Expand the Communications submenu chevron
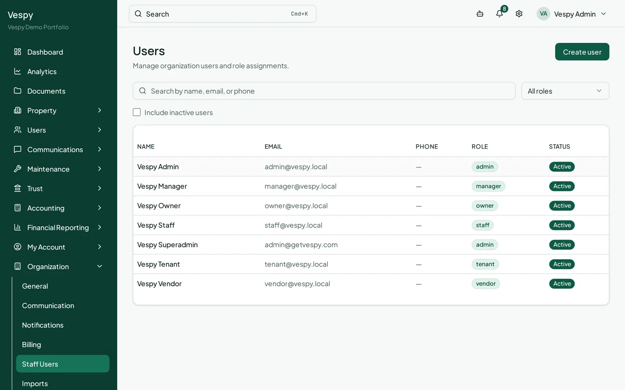Screen dimensions: 625x390 100,149
